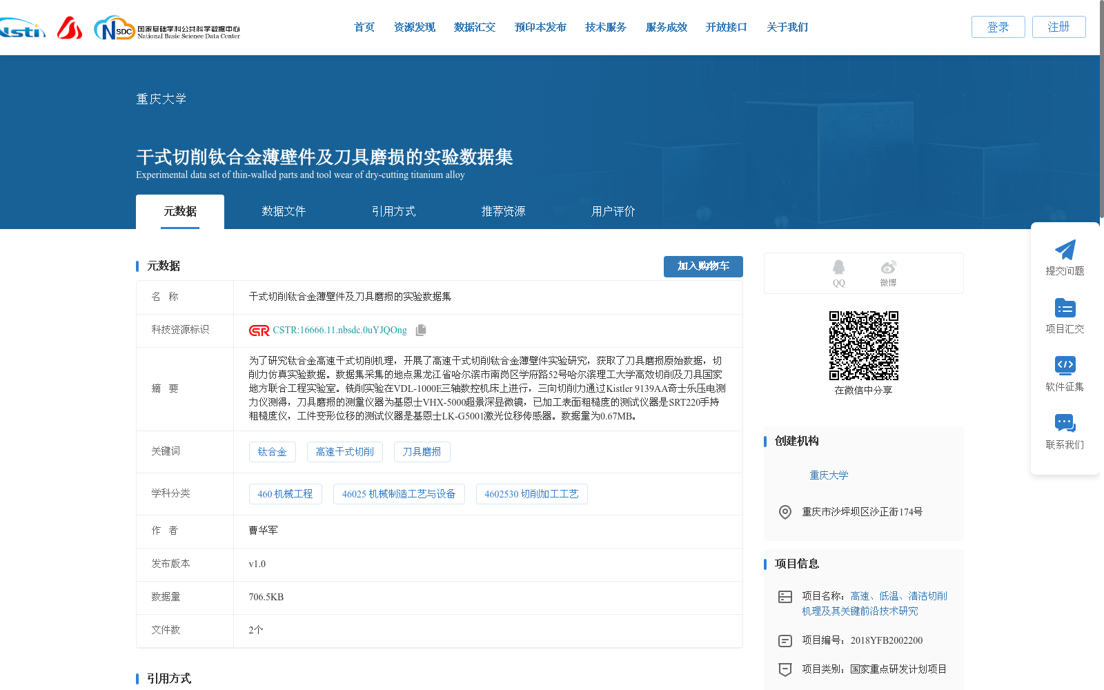Open the project submission (项目汇交) sidebar icon
Image resolution: width=1104 pixels, height=690 pixels.
point(1065,308)
